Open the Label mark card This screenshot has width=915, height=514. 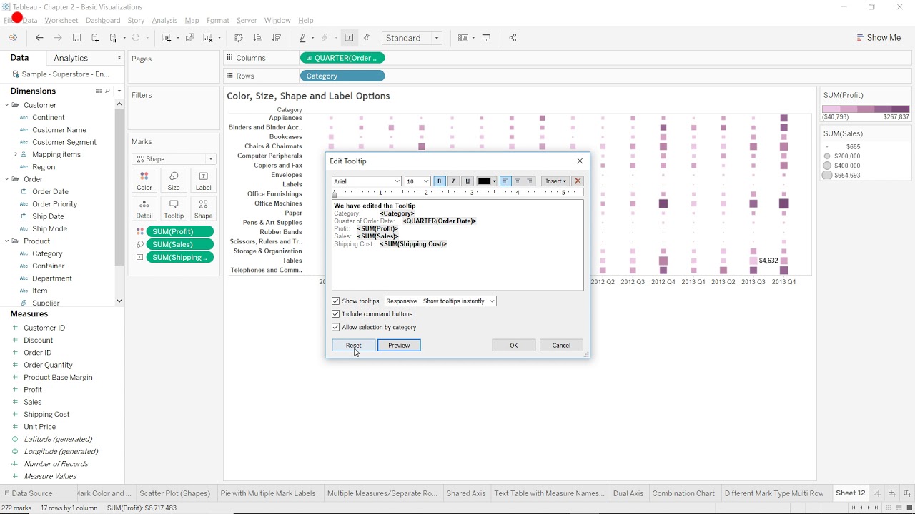(203, 181)
